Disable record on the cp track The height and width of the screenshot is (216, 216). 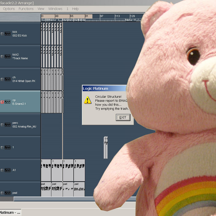(x=2, y=102)
